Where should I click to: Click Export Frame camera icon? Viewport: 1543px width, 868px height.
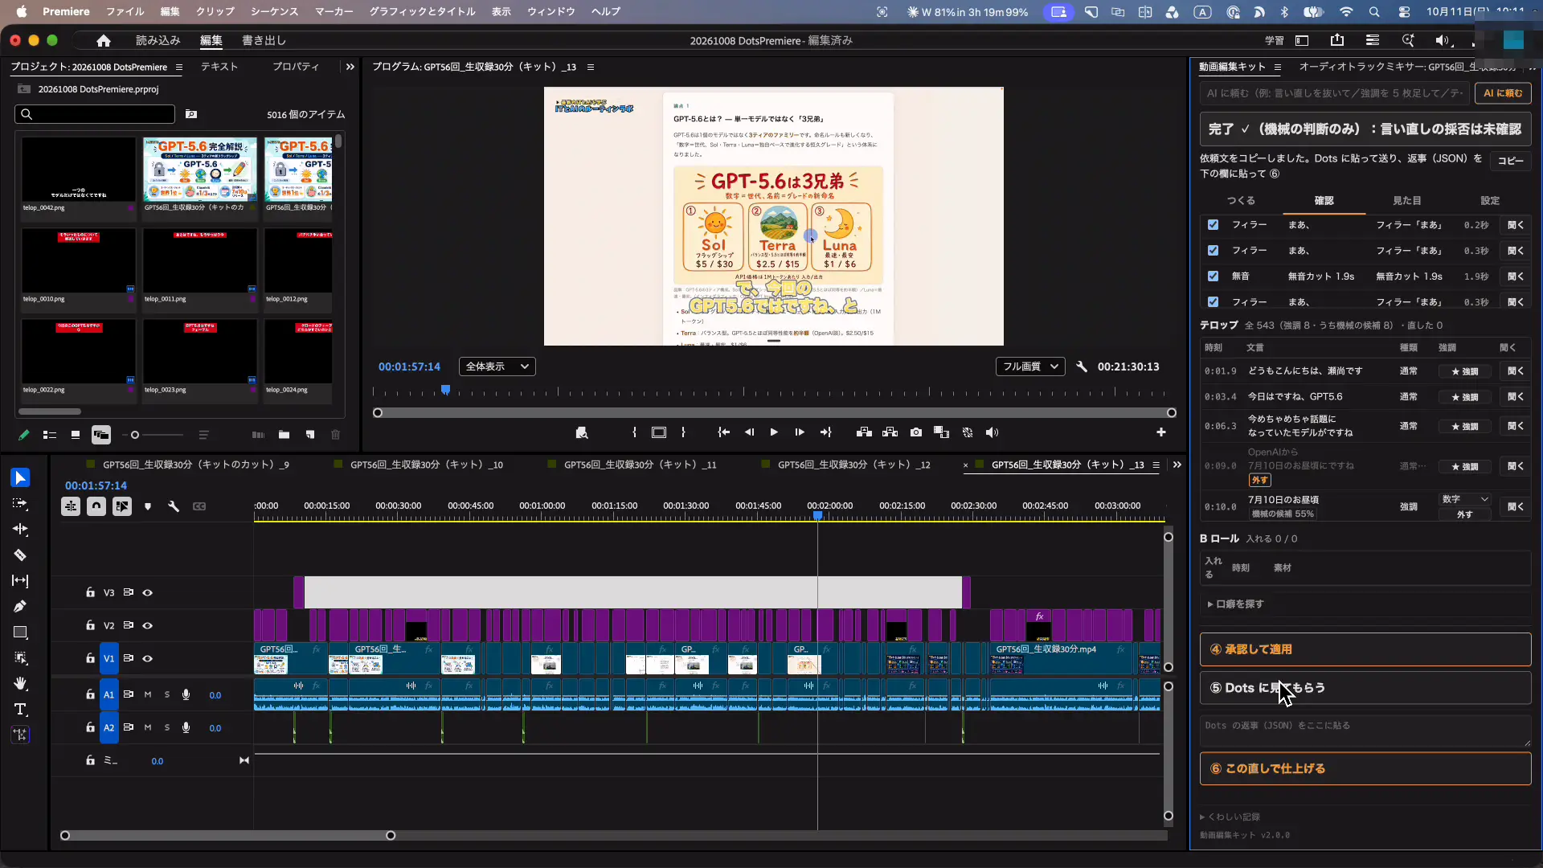(x=916, y=432)
